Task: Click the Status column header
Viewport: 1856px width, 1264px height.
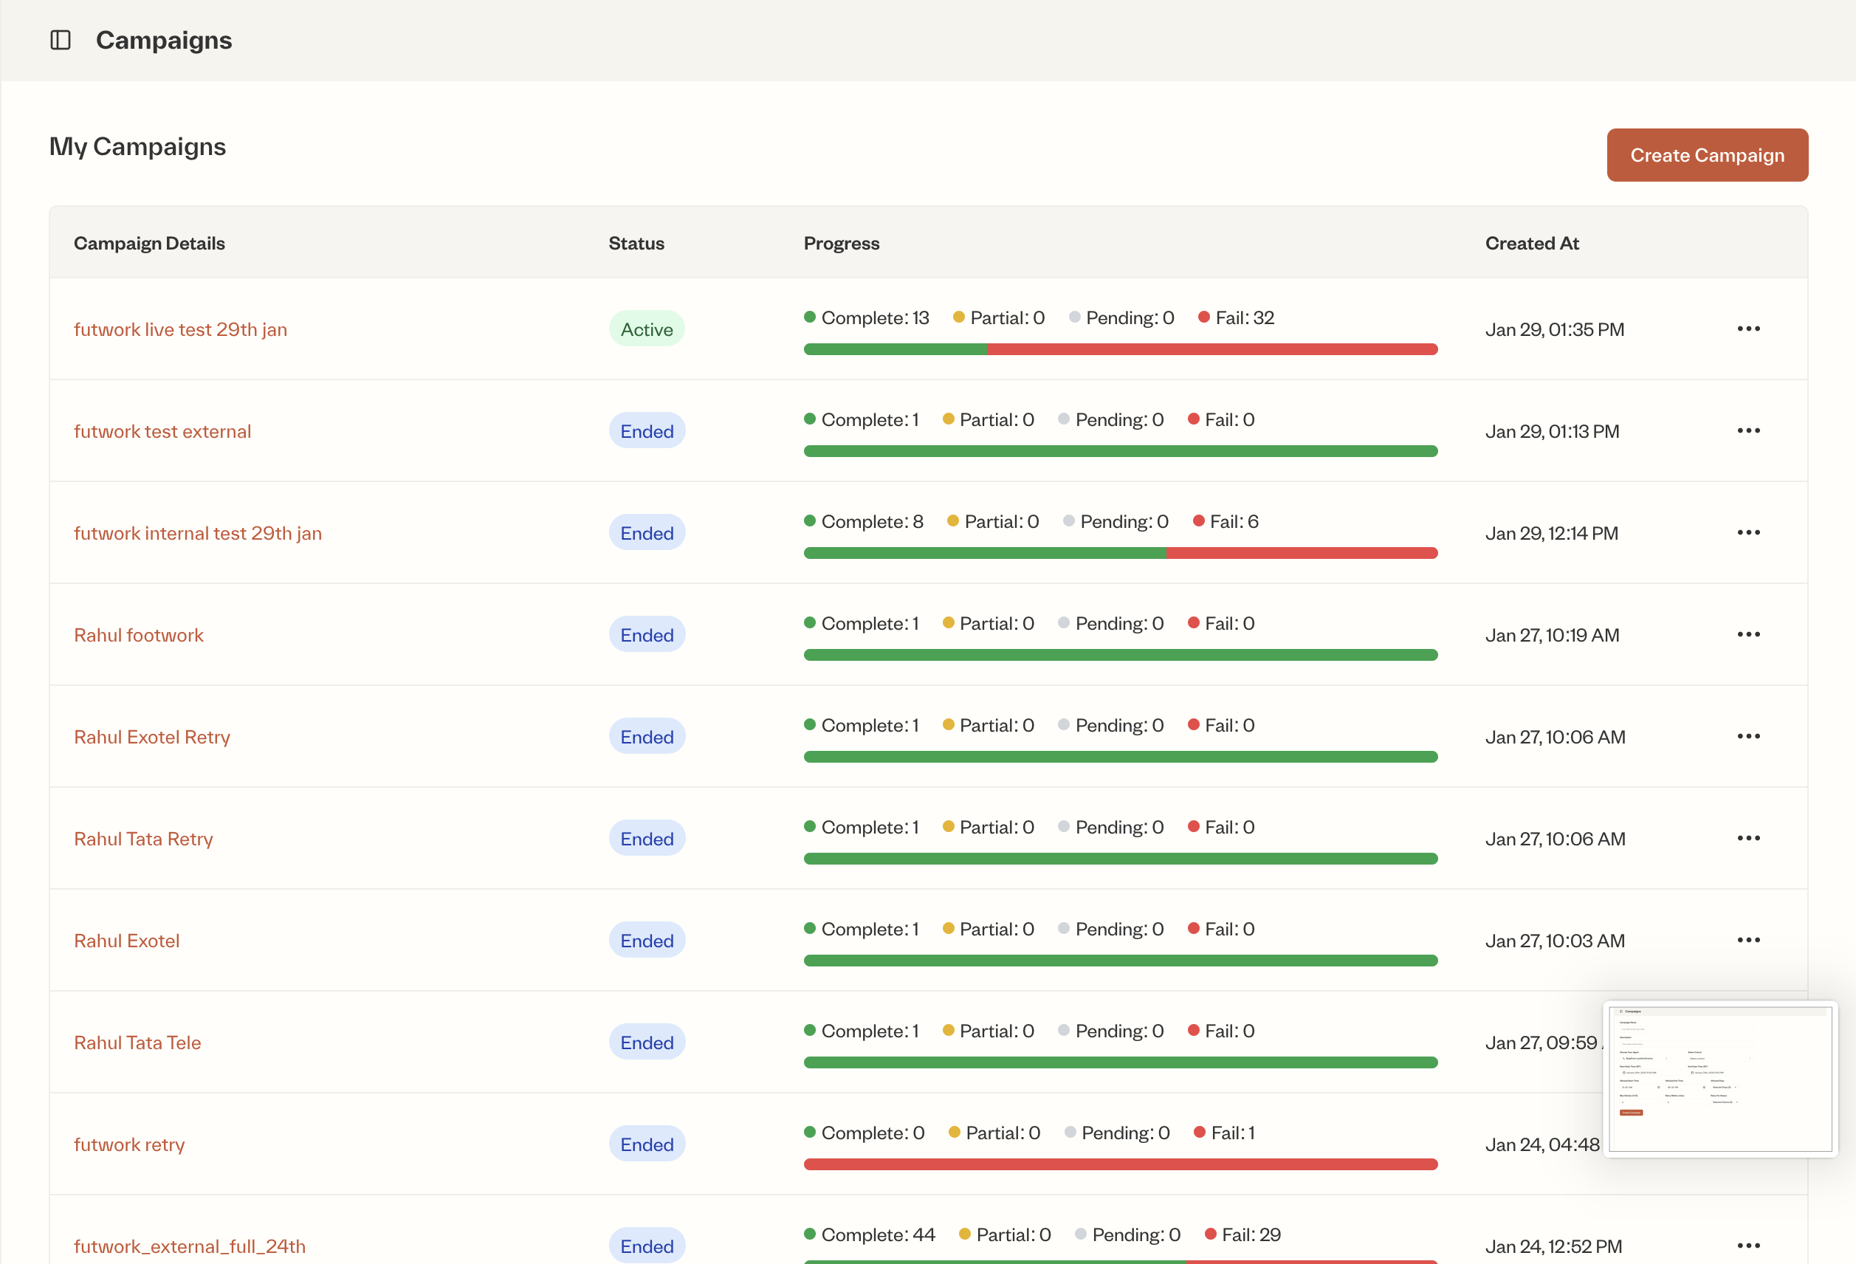Action: click(636, 244)
